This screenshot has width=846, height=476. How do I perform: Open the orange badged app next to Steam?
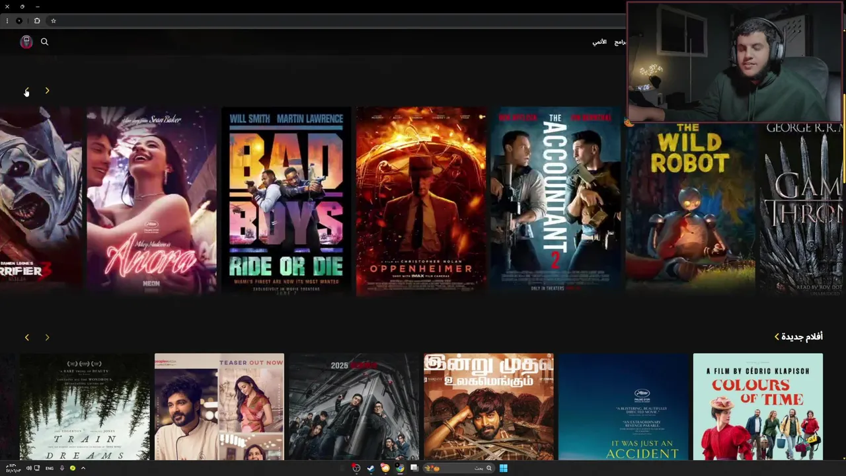tap(385, 468)
